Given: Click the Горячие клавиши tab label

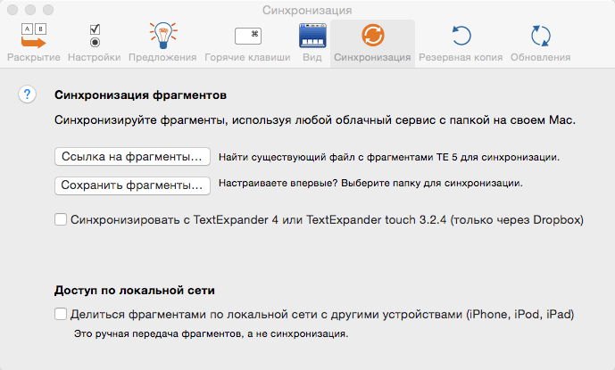Looking at the screenshot, I should (247, 57).
